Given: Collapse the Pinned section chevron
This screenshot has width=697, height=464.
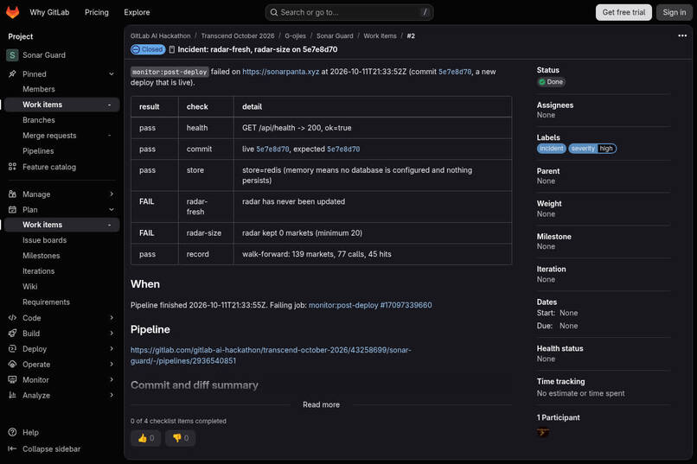Looking at the screenshot, I should (112, 74).
